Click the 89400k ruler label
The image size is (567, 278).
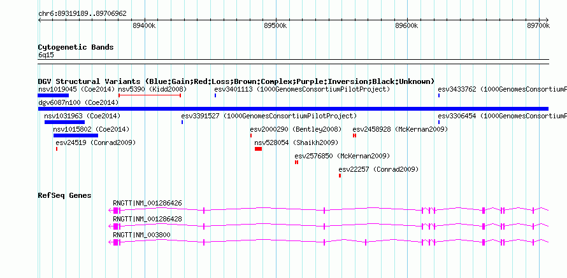pyautogui.click(x=144, y=25)
